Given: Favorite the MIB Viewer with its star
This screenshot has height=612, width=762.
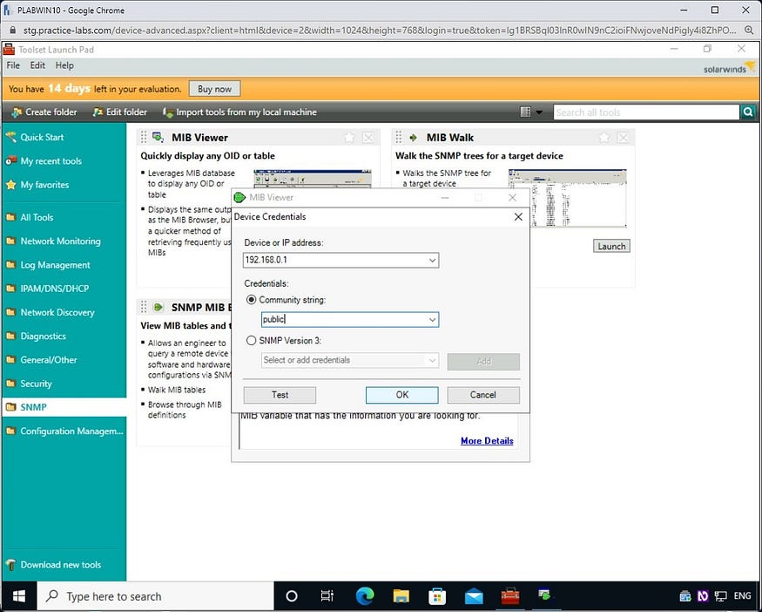Looking at the screenshot, I should [349, 138].
